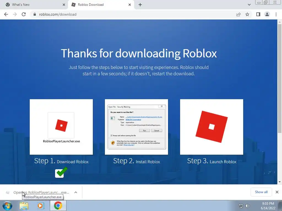Open a new browser tab
282x211 pixels.
(140, 5)
